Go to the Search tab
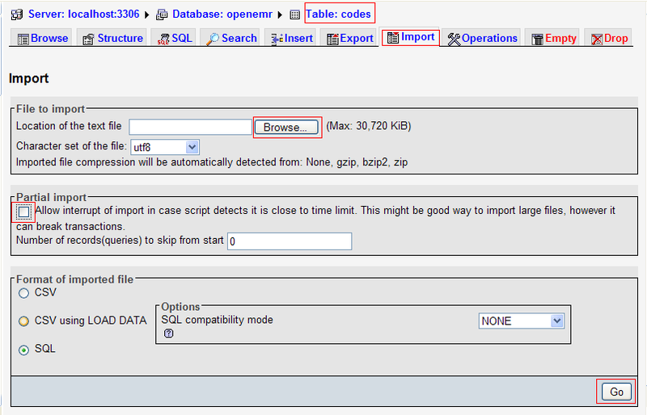Screen dimensions: 647x415 tap(231, 38)
